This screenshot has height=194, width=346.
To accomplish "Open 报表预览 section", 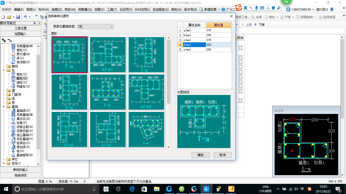I will 21,175.
